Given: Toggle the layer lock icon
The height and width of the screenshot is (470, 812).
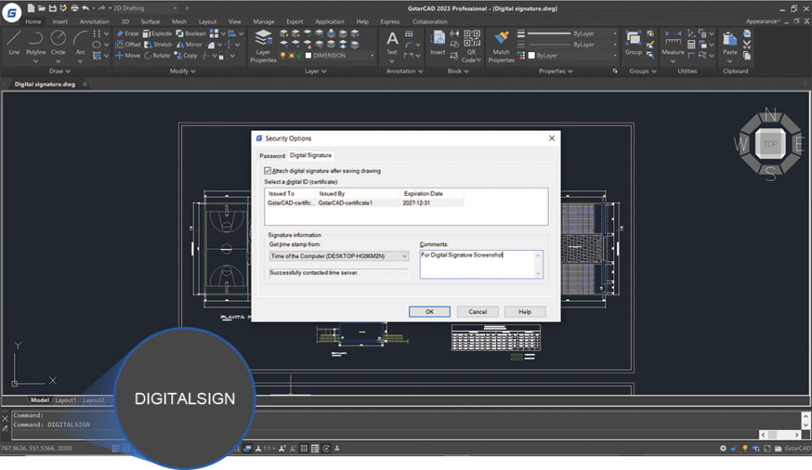Looking at the screenshot, I should (299, 55).
